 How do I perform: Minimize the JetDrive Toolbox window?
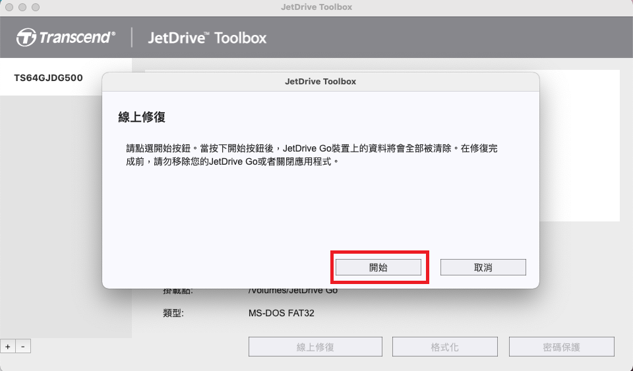[22, 7]
